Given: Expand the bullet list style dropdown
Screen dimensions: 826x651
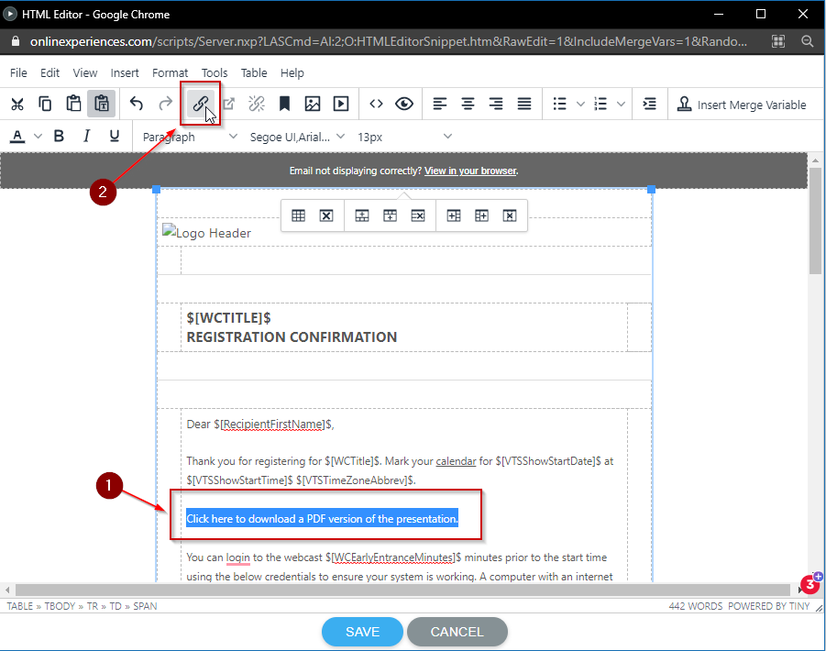Looking at the screenshot, I should point(580,104).
